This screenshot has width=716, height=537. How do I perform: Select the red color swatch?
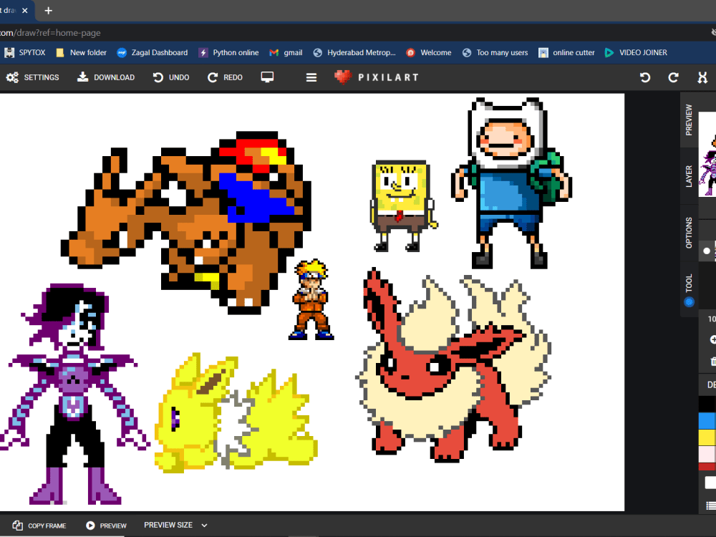707,467
